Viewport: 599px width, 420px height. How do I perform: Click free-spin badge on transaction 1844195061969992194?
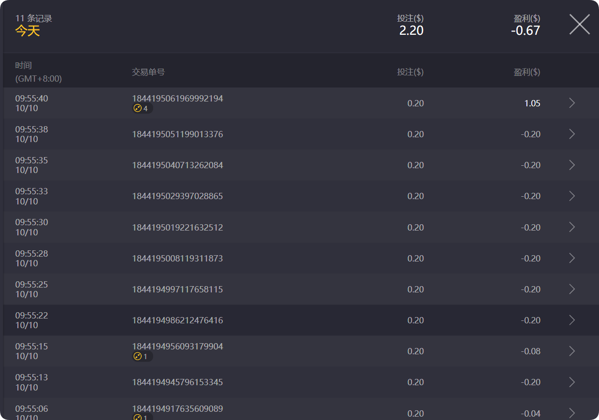click(142, 109)
